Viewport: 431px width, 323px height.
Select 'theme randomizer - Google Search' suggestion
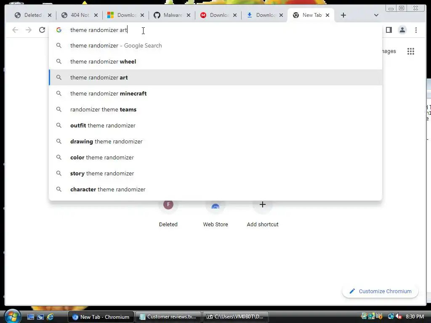215,45
